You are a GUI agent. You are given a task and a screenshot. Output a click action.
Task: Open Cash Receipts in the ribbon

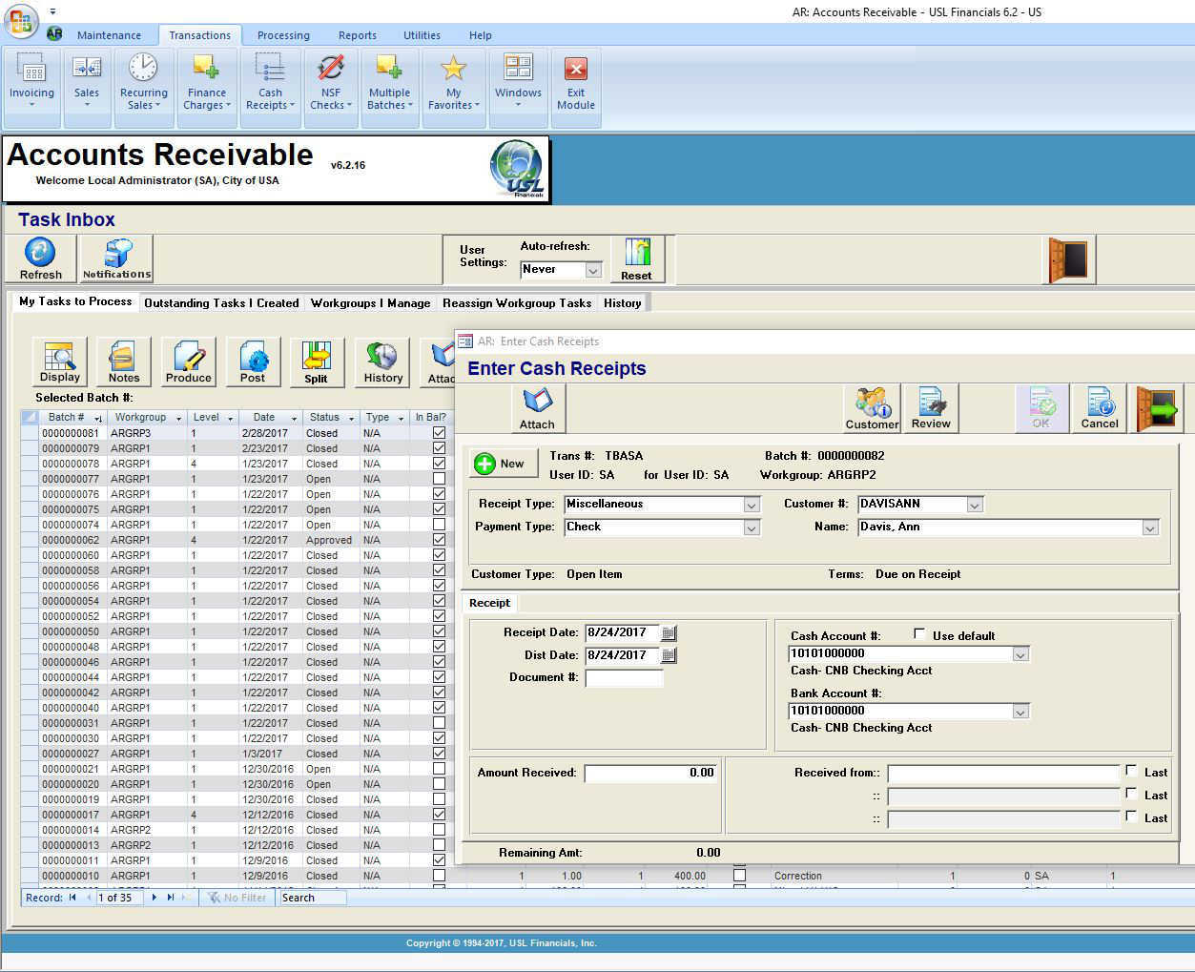coord(270,87)
